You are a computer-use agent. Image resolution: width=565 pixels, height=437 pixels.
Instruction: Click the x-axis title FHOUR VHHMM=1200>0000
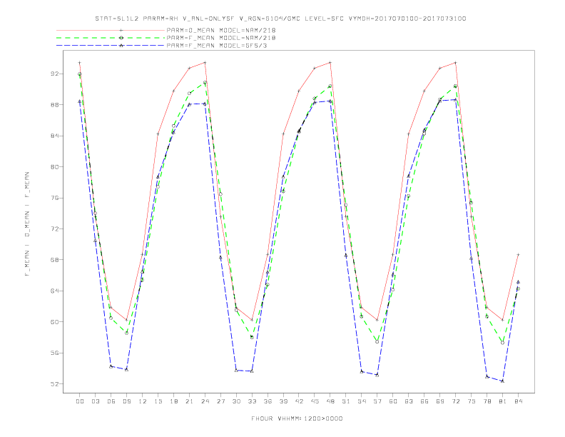(x=297, y=418)
